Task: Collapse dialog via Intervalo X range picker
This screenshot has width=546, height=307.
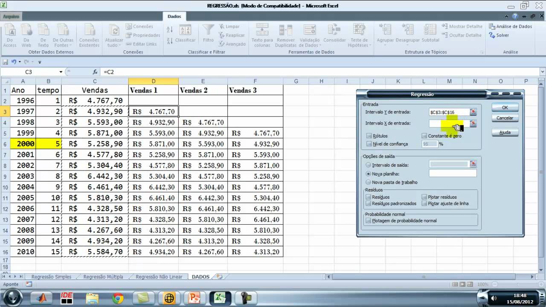Action: click(473, 123)
